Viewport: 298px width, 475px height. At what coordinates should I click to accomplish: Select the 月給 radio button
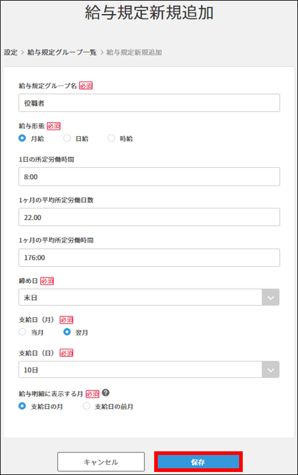pyautogui.click(x=22, y=138)
